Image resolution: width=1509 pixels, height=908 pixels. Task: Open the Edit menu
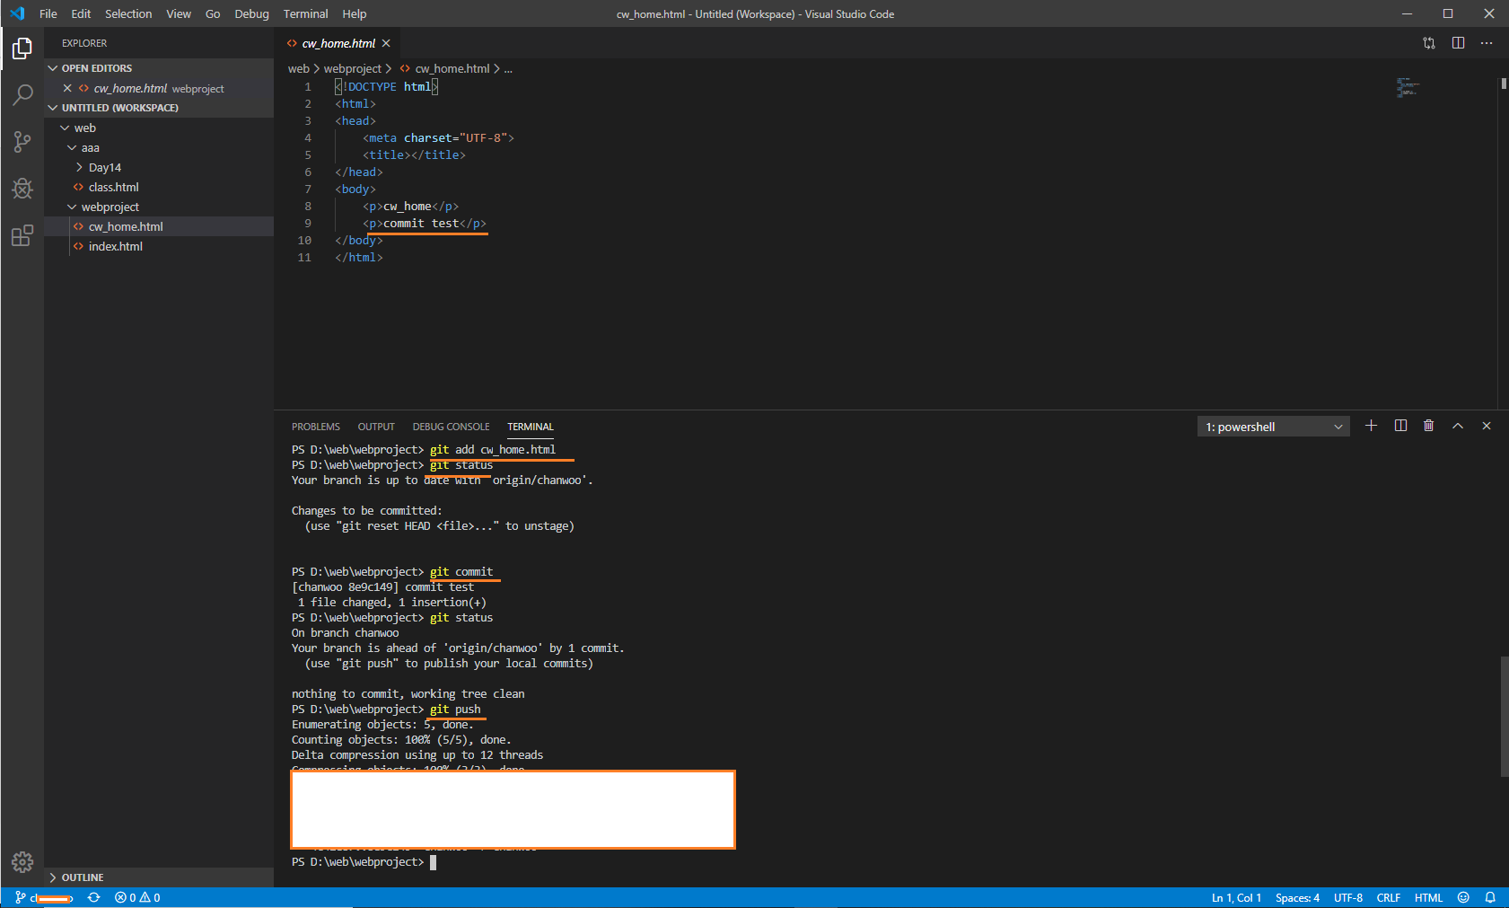pos(81,13)
